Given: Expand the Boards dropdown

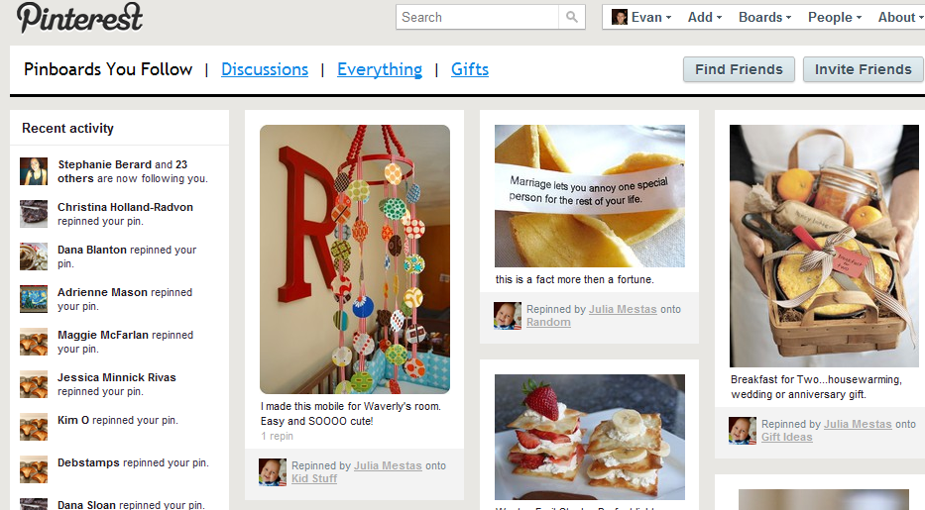Looking at the screenshot, I should click(764, 17).
